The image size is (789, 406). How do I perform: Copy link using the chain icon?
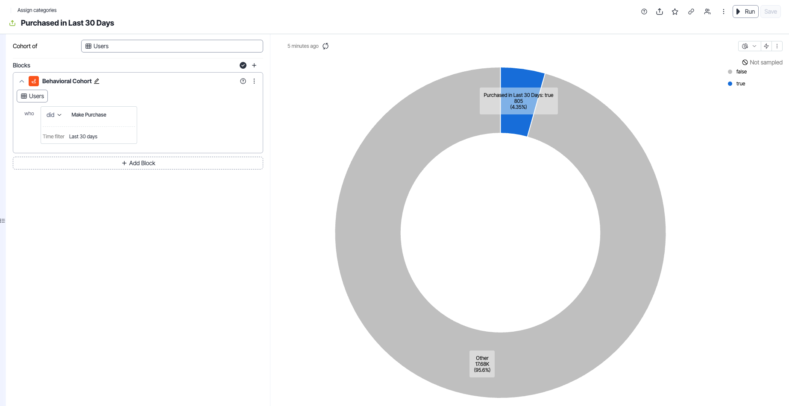coord(691,12)
